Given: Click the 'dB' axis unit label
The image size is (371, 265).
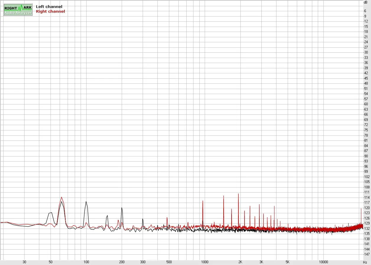Looking at the screenshot, I should point(366,2).
